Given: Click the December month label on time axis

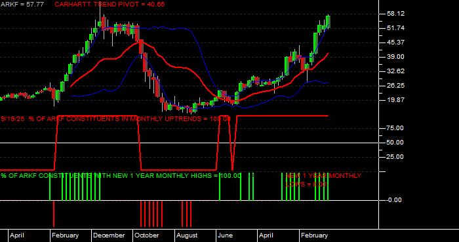Looking at the screenshot, I should point(110,235).
